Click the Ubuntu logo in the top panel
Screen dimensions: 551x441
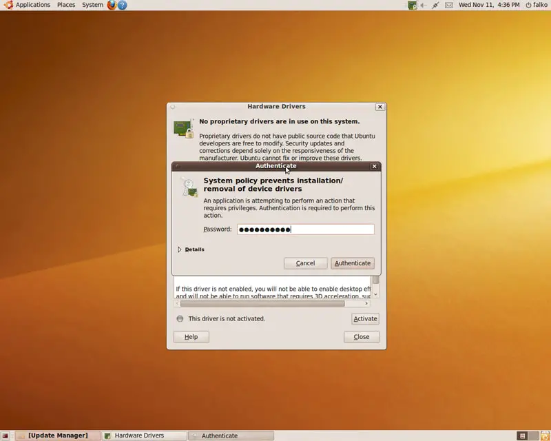pos(8,5)
